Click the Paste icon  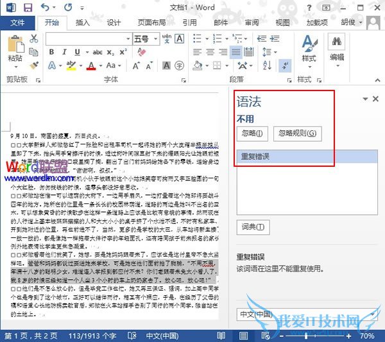pyautogui.click(x=14, y=50)
